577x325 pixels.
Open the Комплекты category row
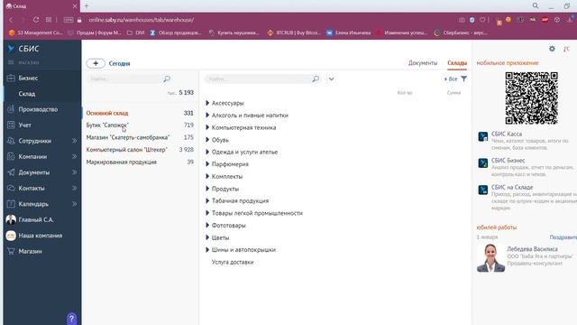click(227, 177)
